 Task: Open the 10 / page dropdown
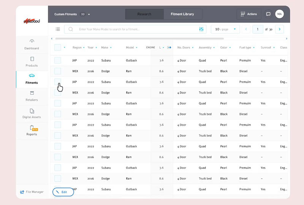tap(225, 29)
